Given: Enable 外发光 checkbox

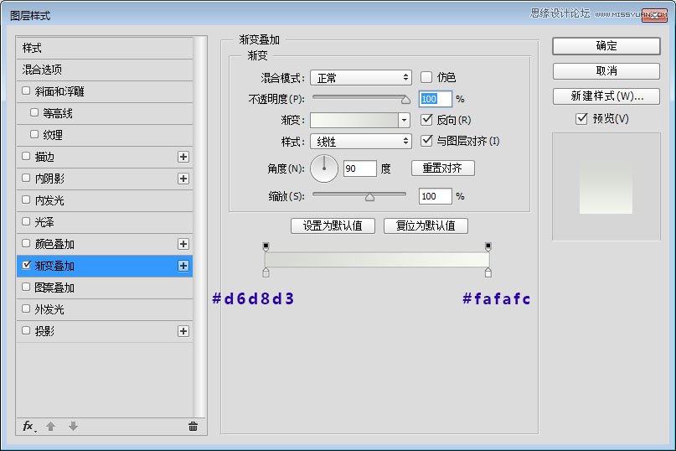Looking at the screenshot, I should [x=26, y=308].
